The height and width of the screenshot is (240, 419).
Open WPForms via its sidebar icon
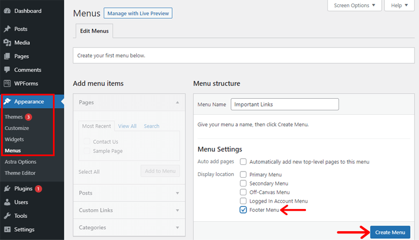(7, 84)
